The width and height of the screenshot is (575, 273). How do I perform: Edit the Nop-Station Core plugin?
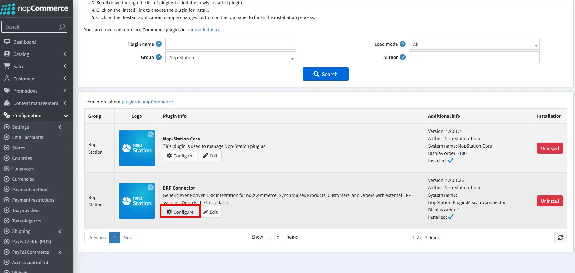210,156
